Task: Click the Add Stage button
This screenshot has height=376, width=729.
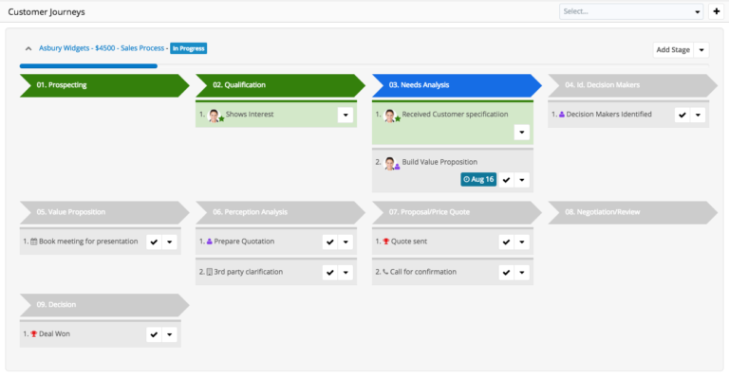Action: click(673, 50)
